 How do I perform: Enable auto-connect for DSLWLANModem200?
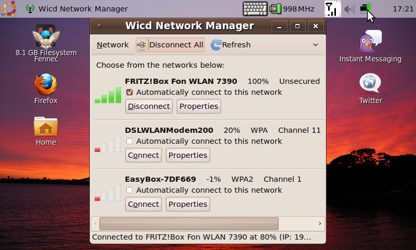point(129,141)
